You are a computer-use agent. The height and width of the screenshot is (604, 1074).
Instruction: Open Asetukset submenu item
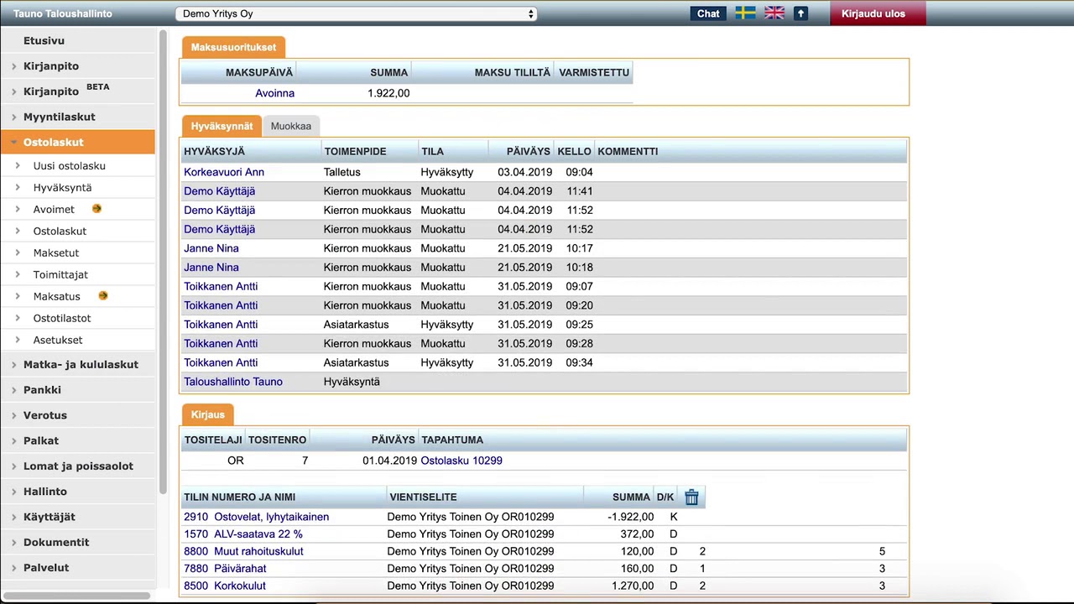[x=58, y=340]
